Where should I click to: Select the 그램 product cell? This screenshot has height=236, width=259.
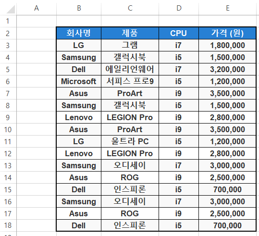pyautogui.click(x=130, y=45)
